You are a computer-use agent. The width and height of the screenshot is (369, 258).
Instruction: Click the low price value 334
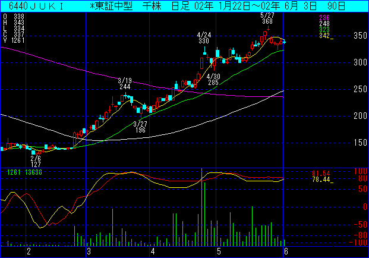(x=19, y=29)
